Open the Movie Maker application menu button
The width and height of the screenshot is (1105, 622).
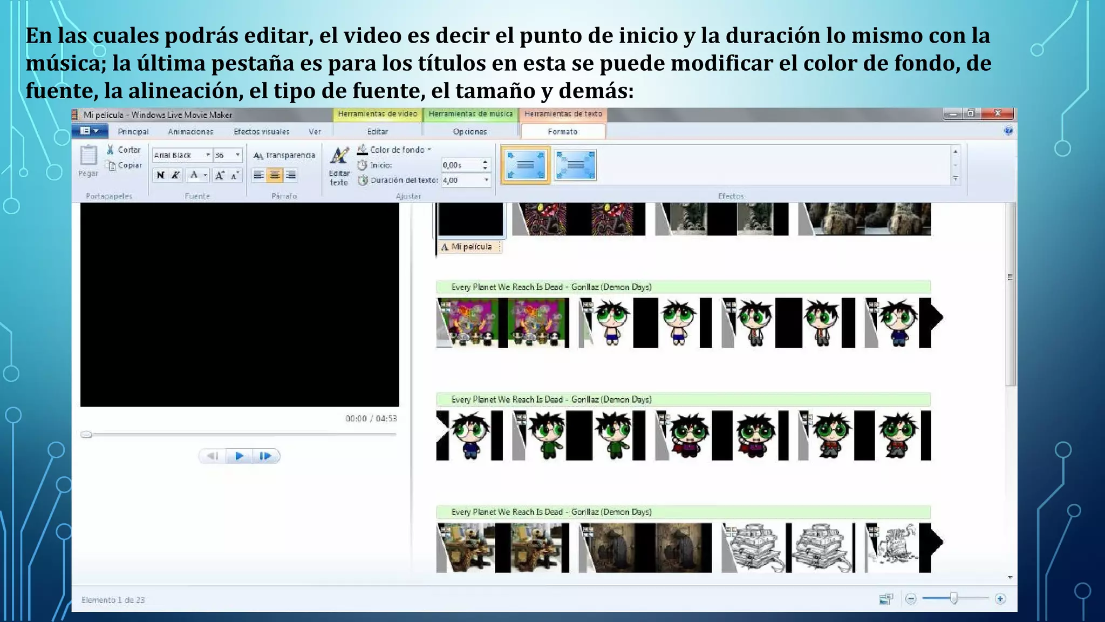90,131
